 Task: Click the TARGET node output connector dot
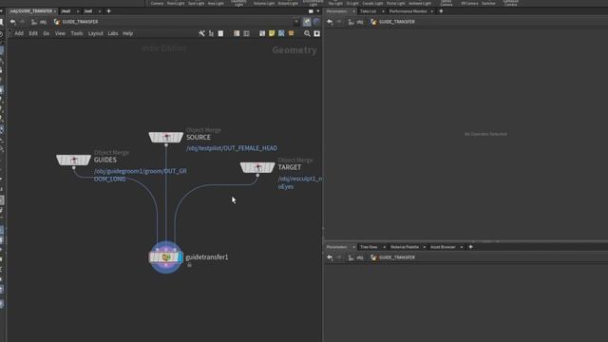tap(257, 175)
